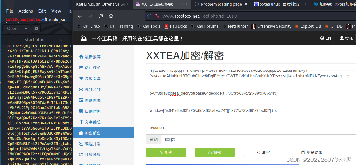356x165 pixels.
Task: Select the start.html editor tab
Action: [x=35, y=40]
